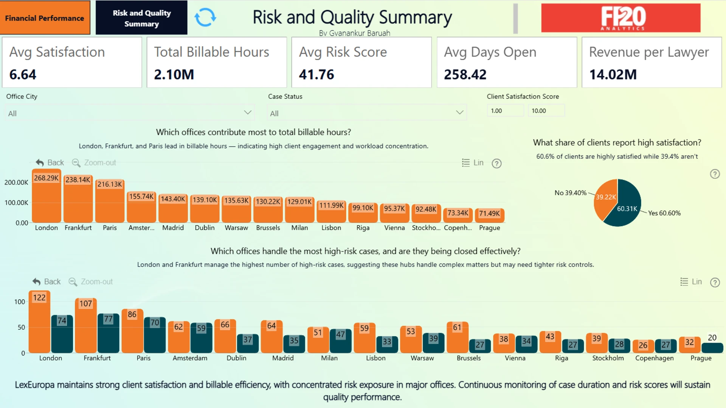Click Amsterdam bar showing 155.74K hours
This screenshot has height=408, width=726.
[141, 207]
